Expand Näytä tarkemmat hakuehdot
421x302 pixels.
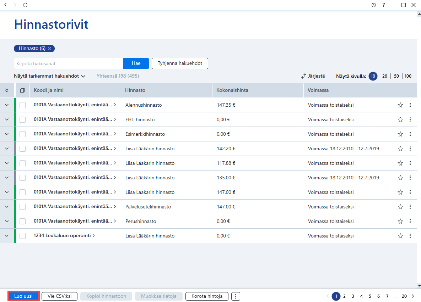pyautogui.click(x=49, y=76)
